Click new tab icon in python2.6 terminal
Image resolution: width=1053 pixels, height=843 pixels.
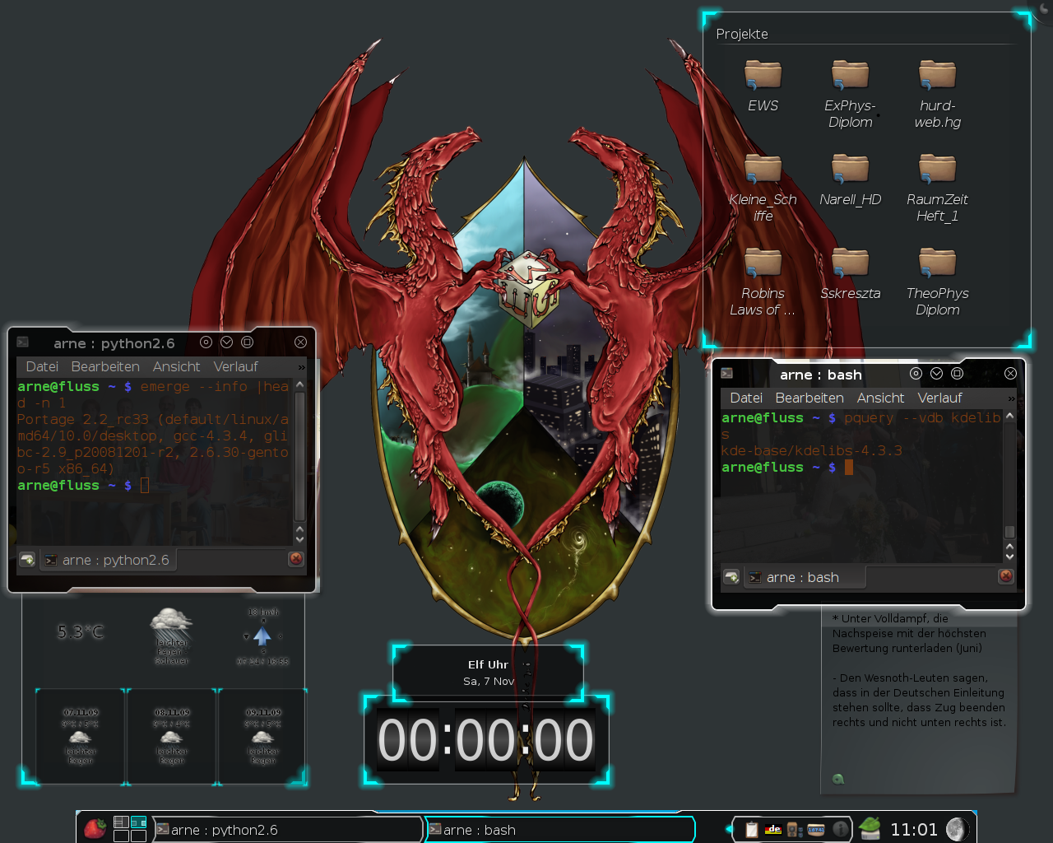tap(27, 560)
